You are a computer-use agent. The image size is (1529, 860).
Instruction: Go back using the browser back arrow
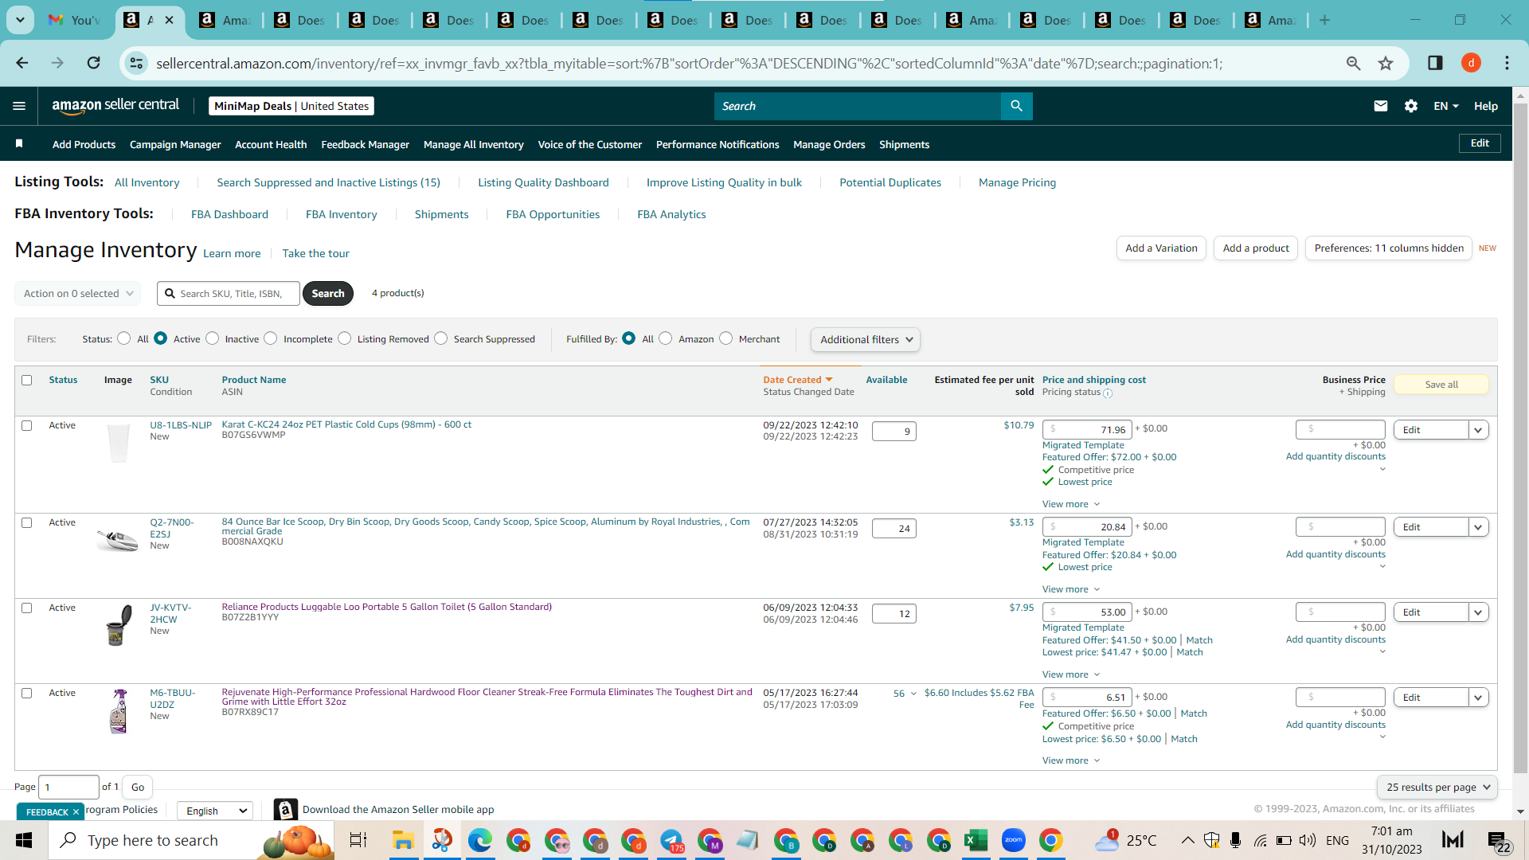22,63
